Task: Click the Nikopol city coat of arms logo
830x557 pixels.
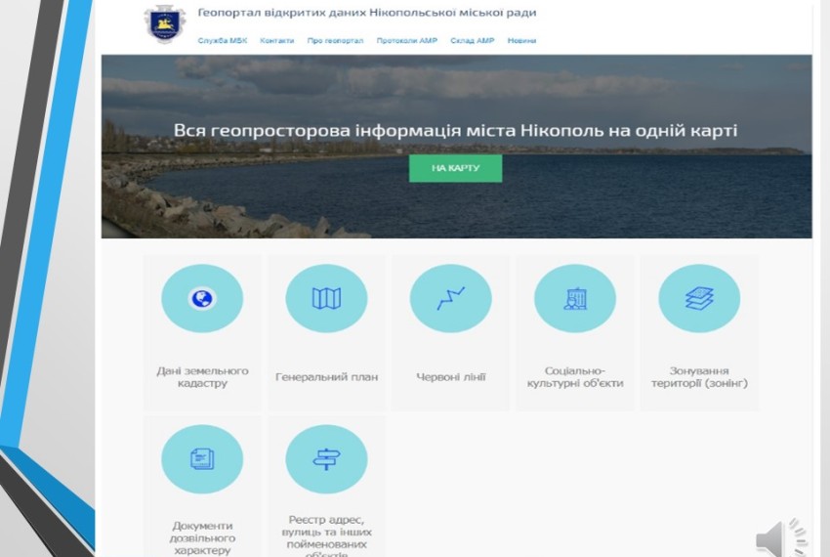Action: click(165, 23)
